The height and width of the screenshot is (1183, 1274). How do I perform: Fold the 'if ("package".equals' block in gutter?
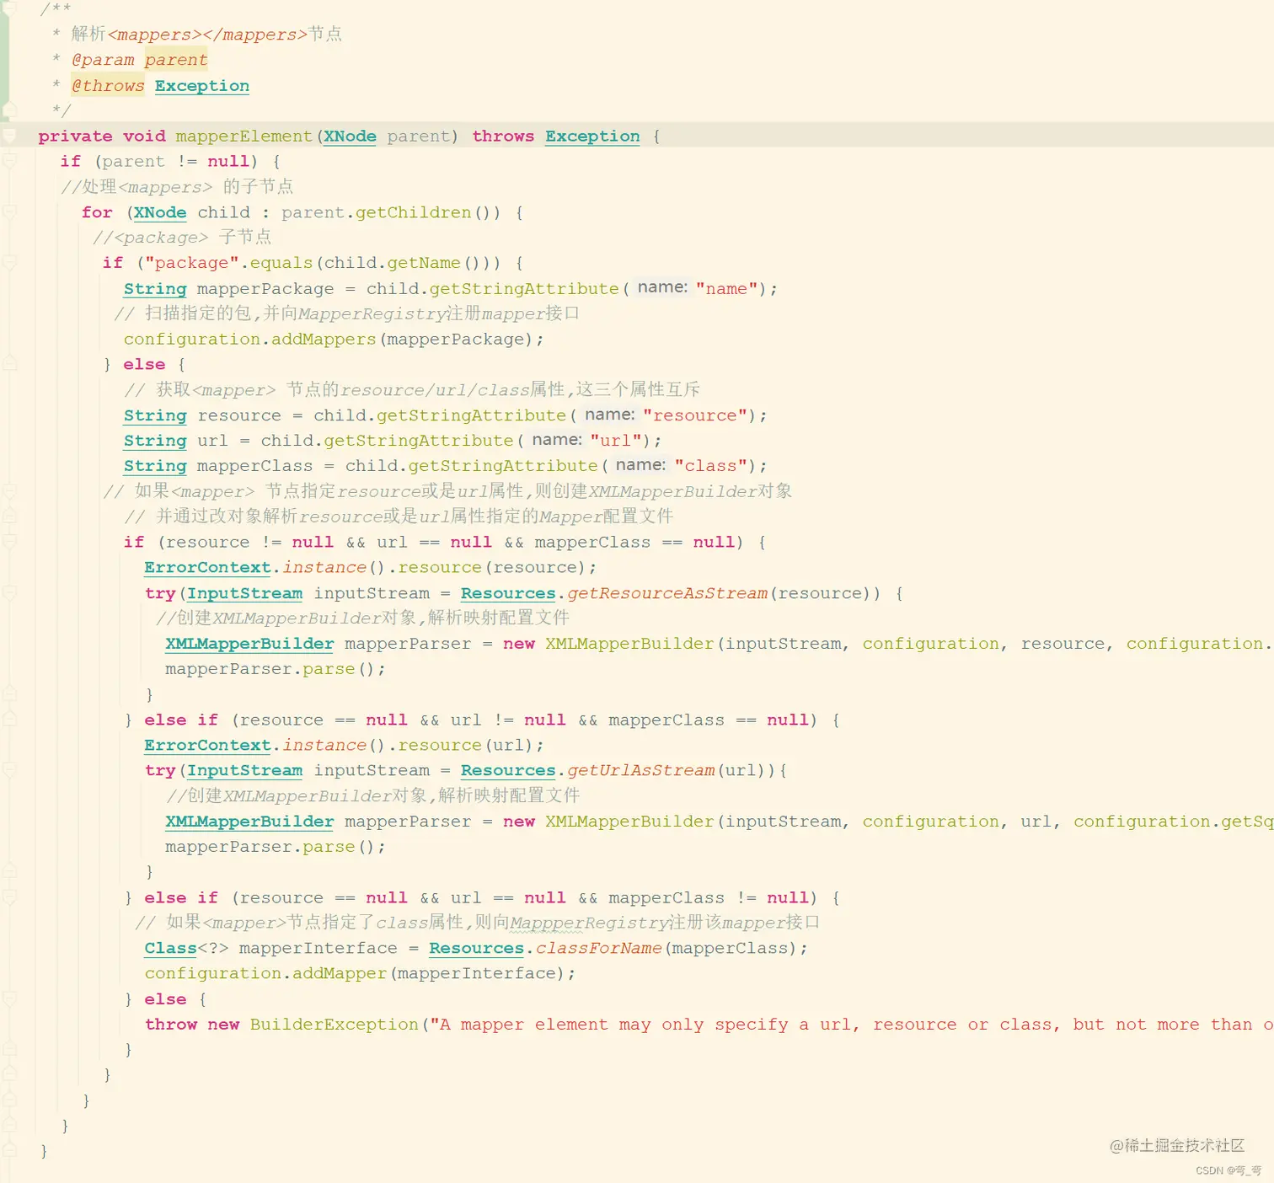(x=9, y=263)
